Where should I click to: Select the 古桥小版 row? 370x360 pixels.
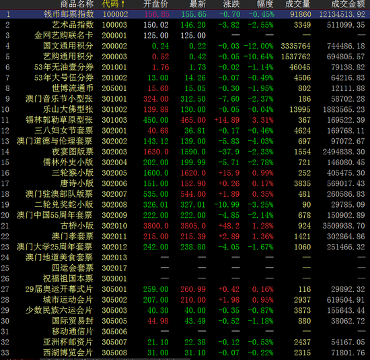tap(185, 226)
